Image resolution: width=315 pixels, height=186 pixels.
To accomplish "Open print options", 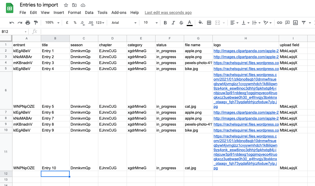I will coord(27,22).
